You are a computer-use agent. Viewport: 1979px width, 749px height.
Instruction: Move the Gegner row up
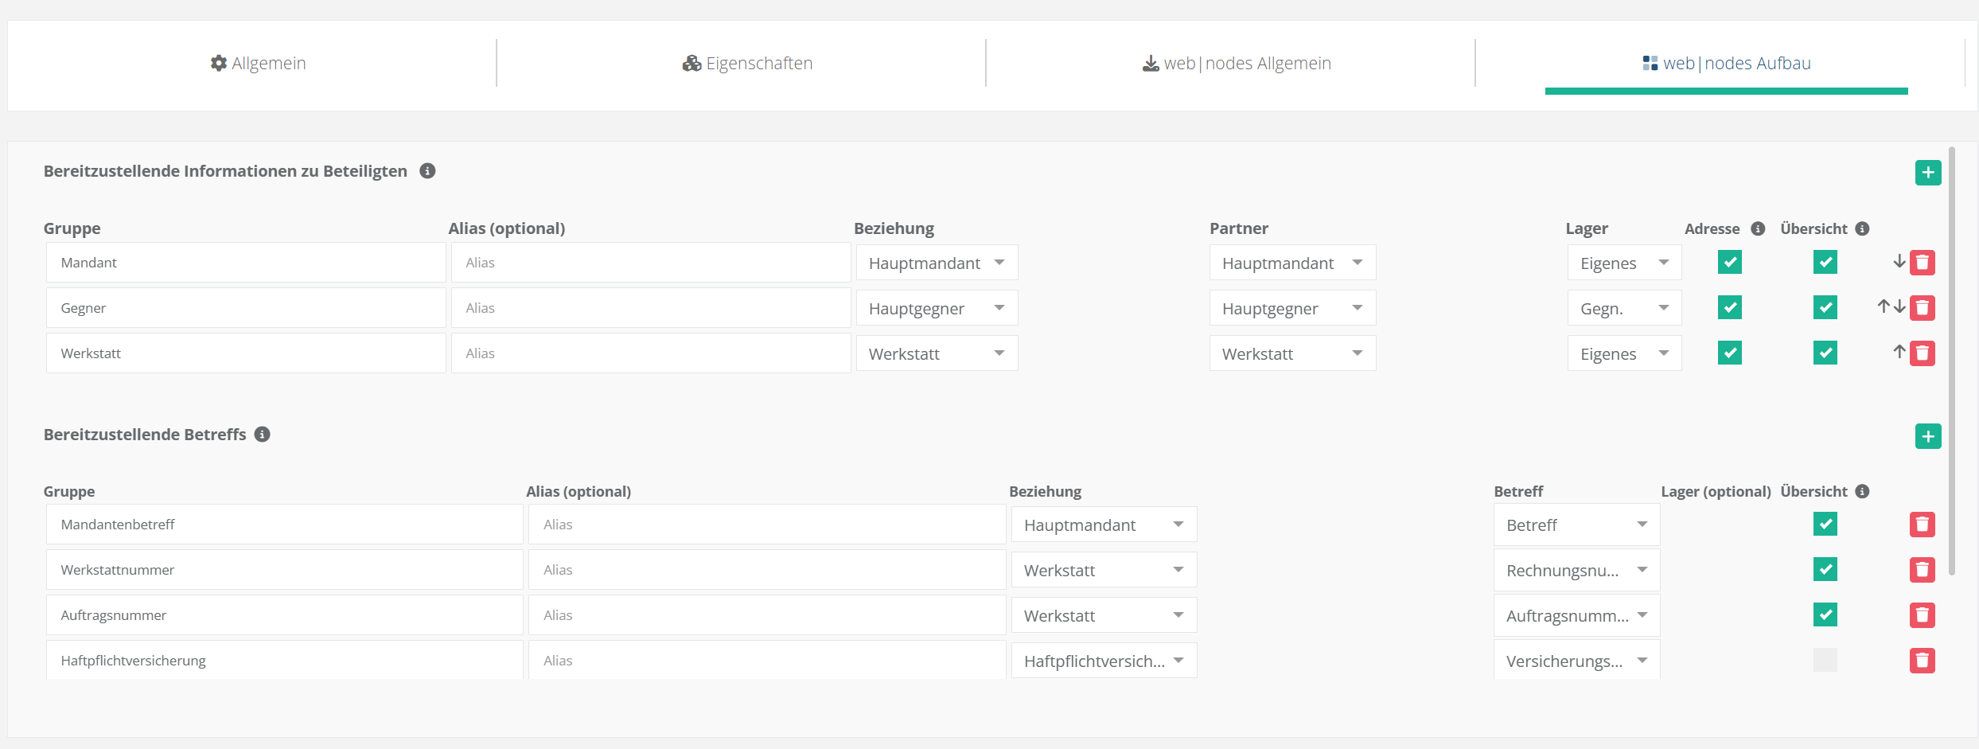pos(1884,306)
